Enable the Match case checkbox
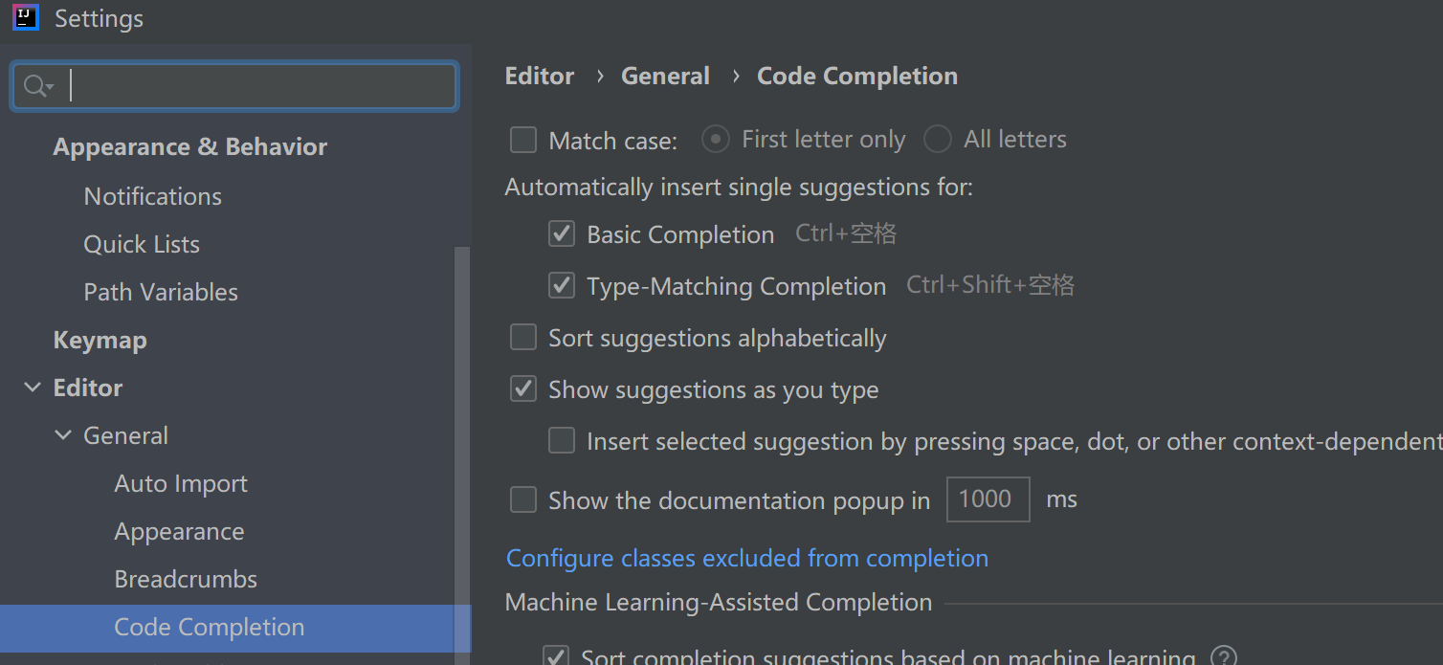The image size is (1443, 665). [x=523, y=141]
